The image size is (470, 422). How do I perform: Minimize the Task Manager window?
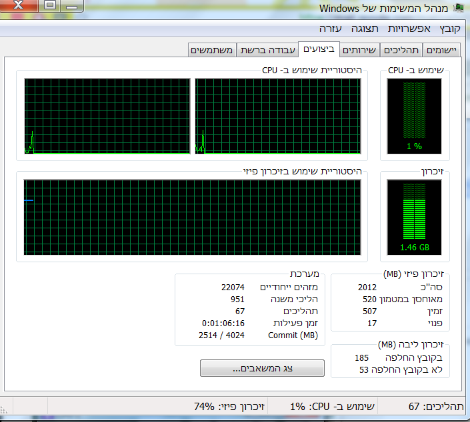pos(74,7)
